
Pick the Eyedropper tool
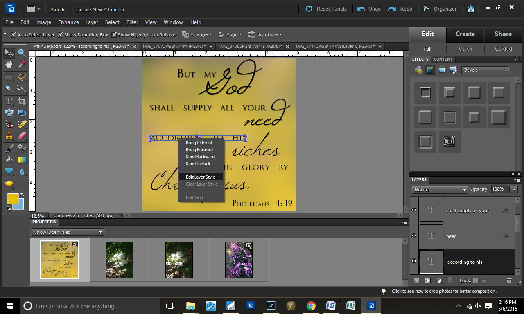(22, 65)
